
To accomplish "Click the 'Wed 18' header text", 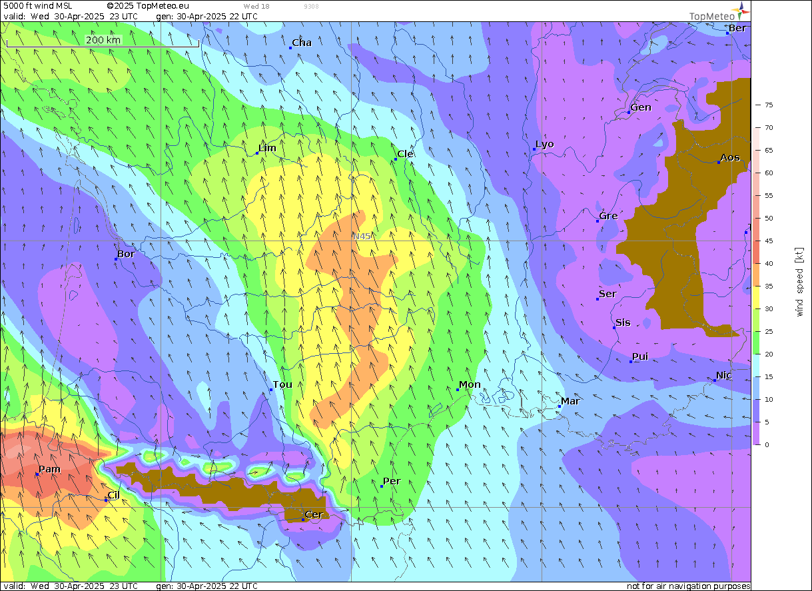I will click(256, 6).
